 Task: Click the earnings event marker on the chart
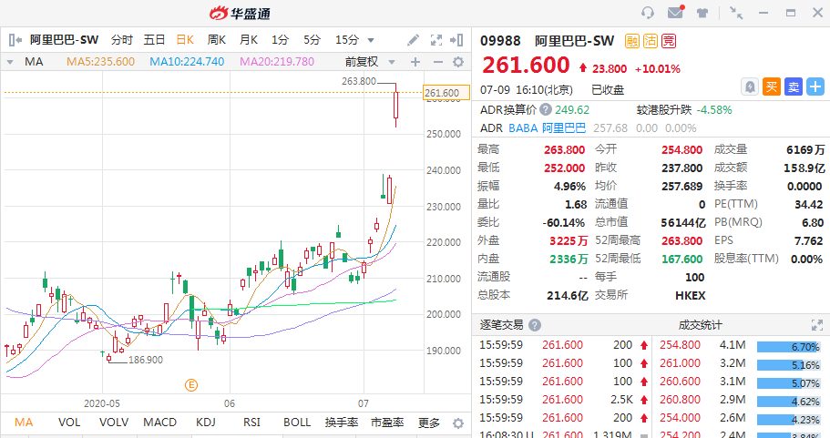click(191, 384)
